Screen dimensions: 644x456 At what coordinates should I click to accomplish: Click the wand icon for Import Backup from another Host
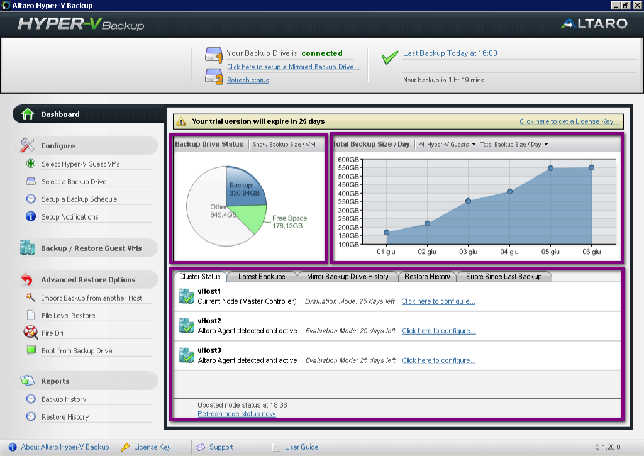coord(30,297)
